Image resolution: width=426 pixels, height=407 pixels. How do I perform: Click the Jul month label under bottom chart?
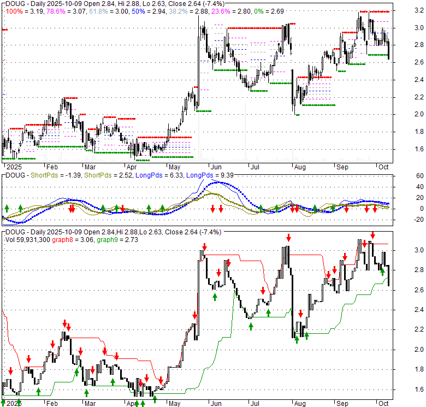click(255, 404)
